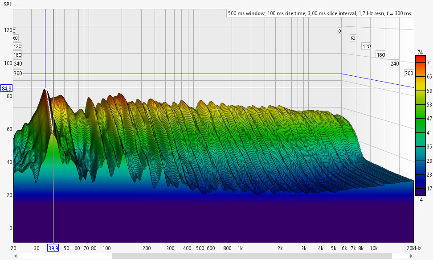Click the 74 maximum value above the colour scale

coord(420,52)
